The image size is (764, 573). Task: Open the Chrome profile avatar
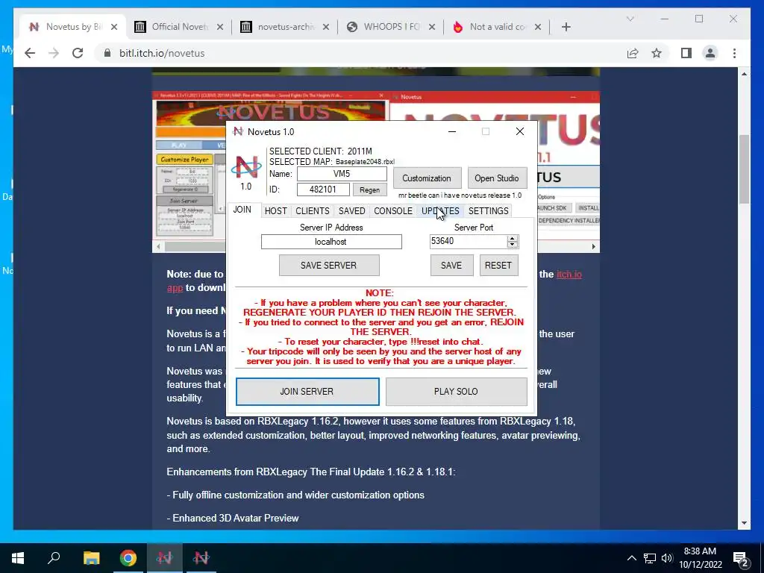tap(710, 53)
